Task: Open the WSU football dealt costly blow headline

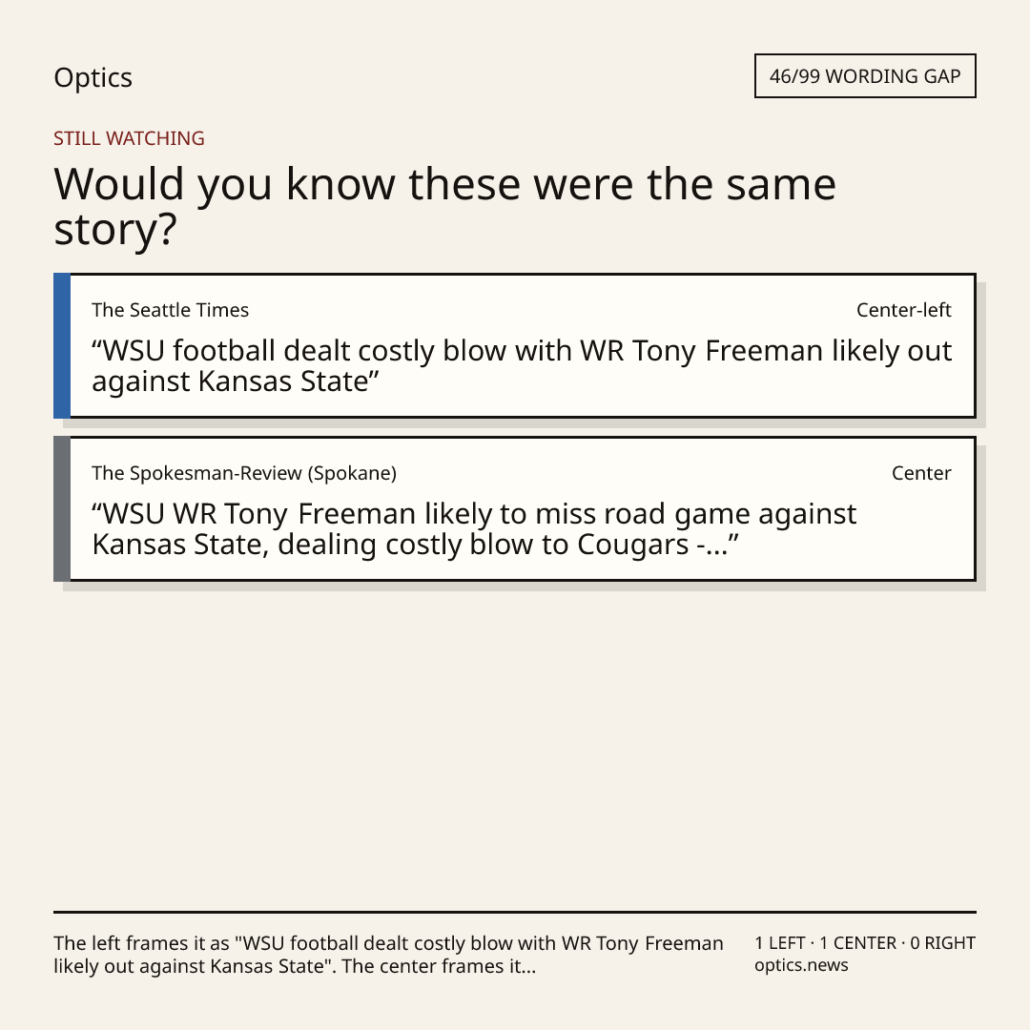Action: coord(522,366)
